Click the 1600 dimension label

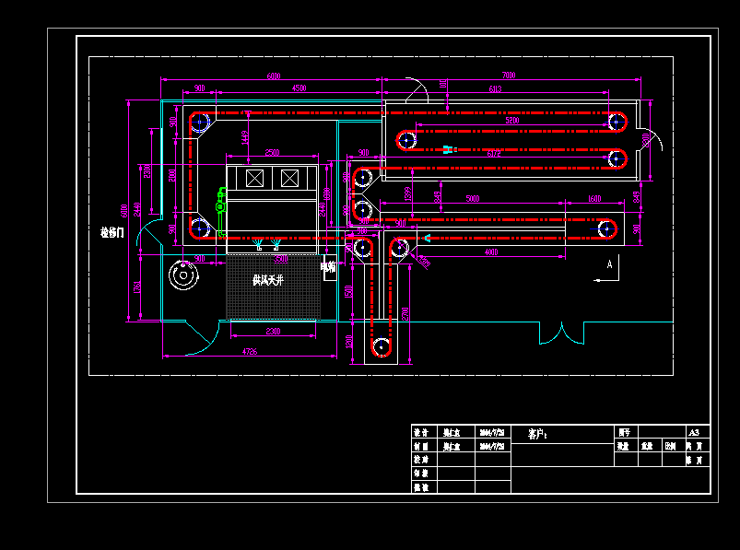click(594, 199)
